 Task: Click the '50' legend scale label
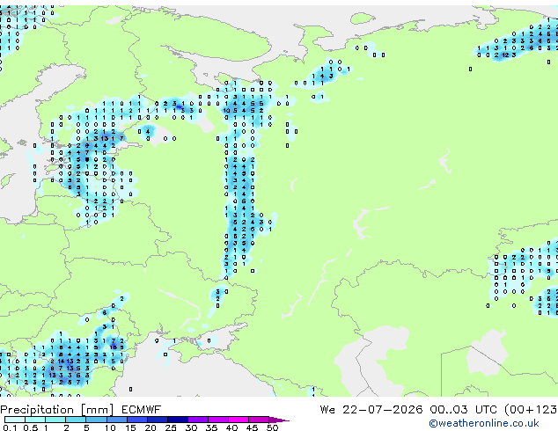(272, 427)
